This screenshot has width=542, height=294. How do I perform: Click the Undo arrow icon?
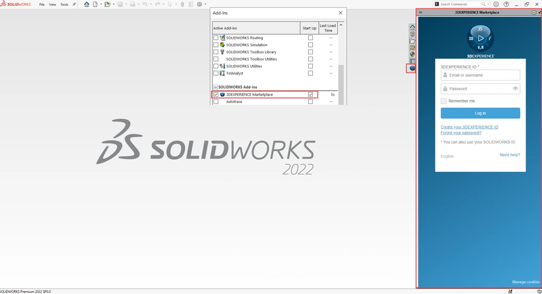pos(145,4)
